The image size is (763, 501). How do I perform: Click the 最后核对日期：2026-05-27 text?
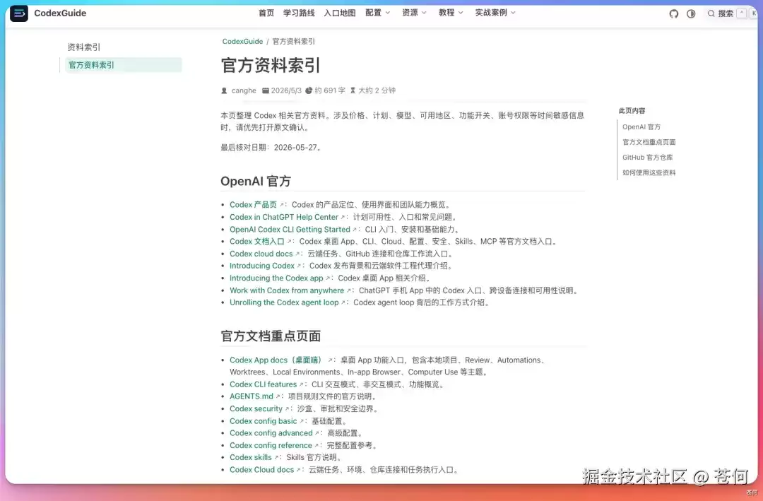271,148
